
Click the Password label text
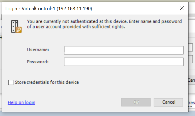click(38, 62)
